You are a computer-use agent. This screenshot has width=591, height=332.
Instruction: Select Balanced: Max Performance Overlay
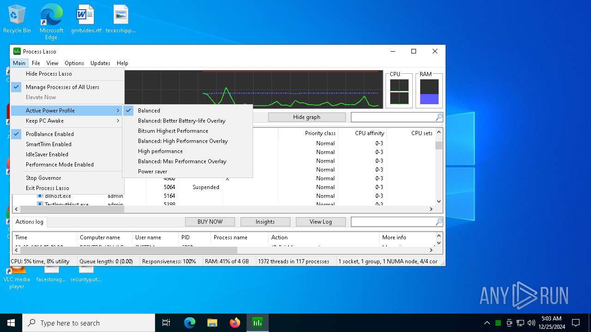187,161
